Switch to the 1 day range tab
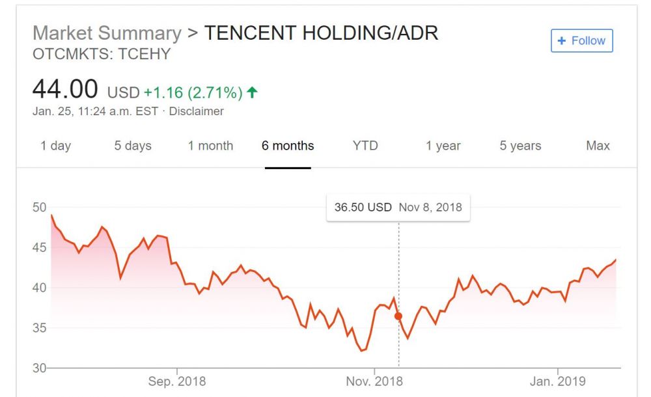Screen dimensions: 651x397 coord(55,146)
